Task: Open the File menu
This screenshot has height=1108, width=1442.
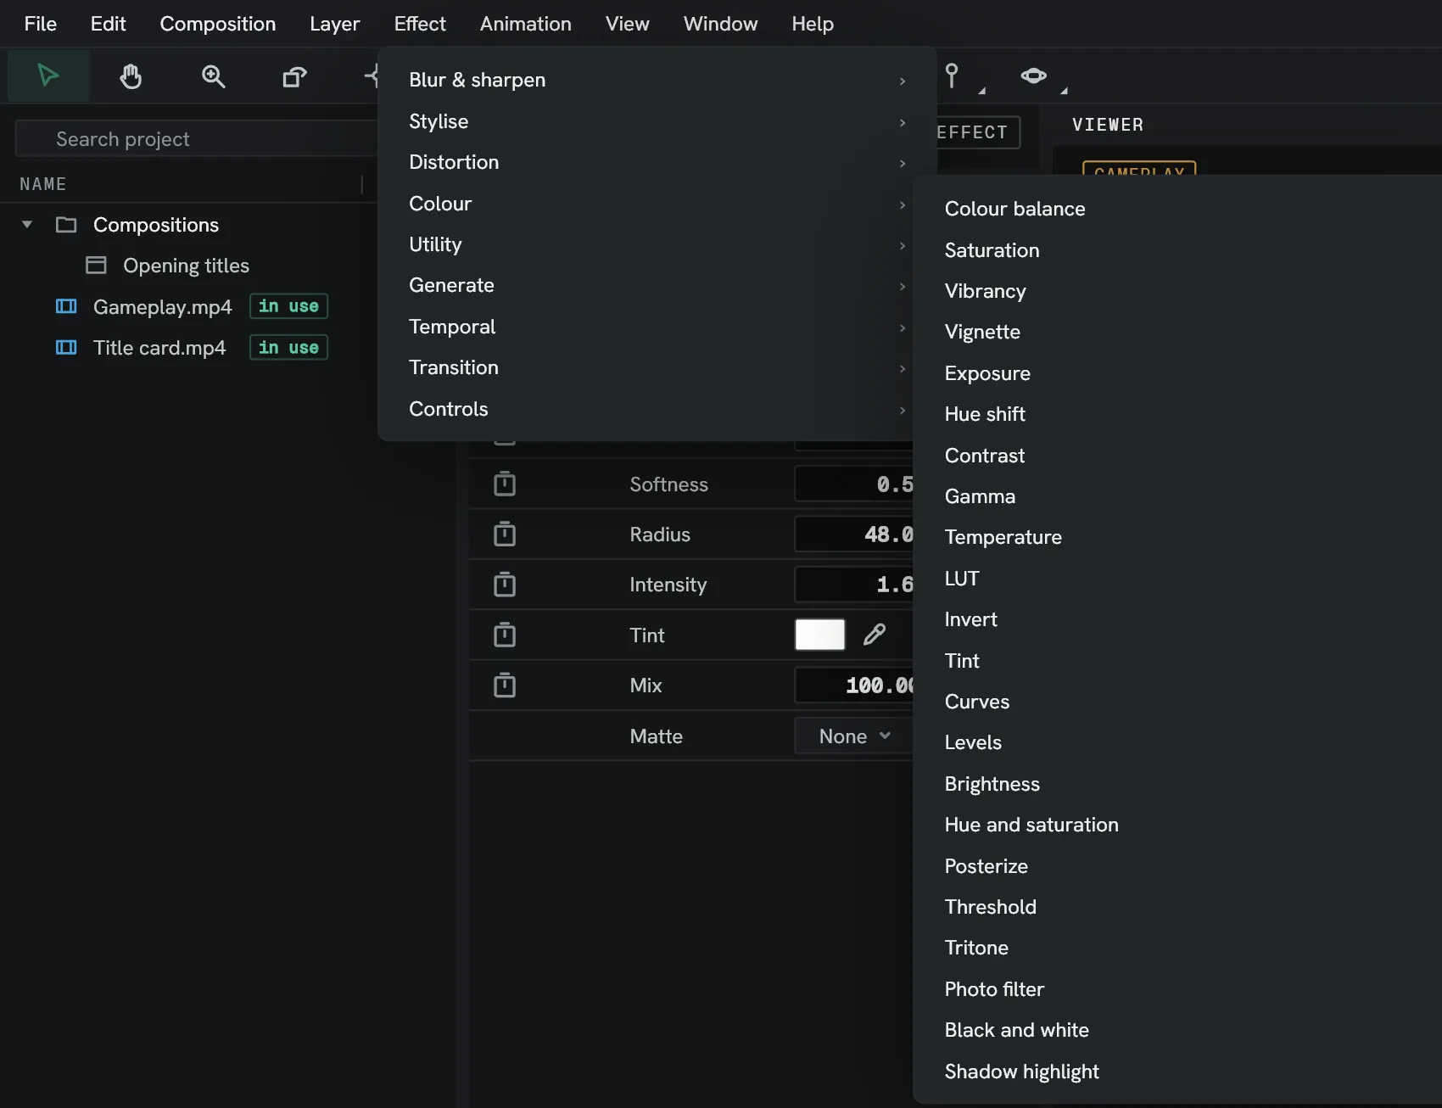Action: (x=41, y=24)
